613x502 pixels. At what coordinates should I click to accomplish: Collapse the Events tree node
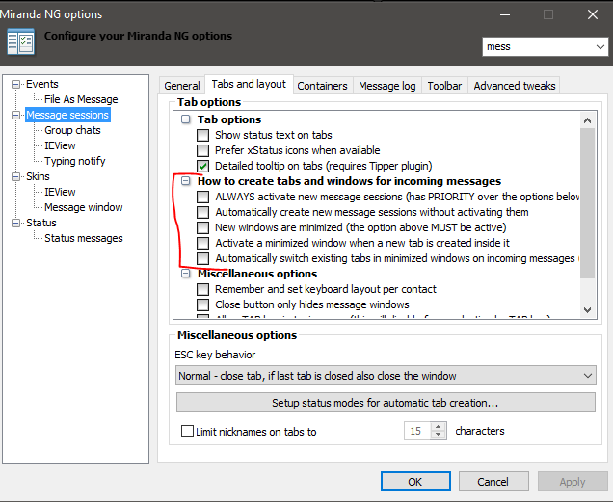tap(15, 84)
